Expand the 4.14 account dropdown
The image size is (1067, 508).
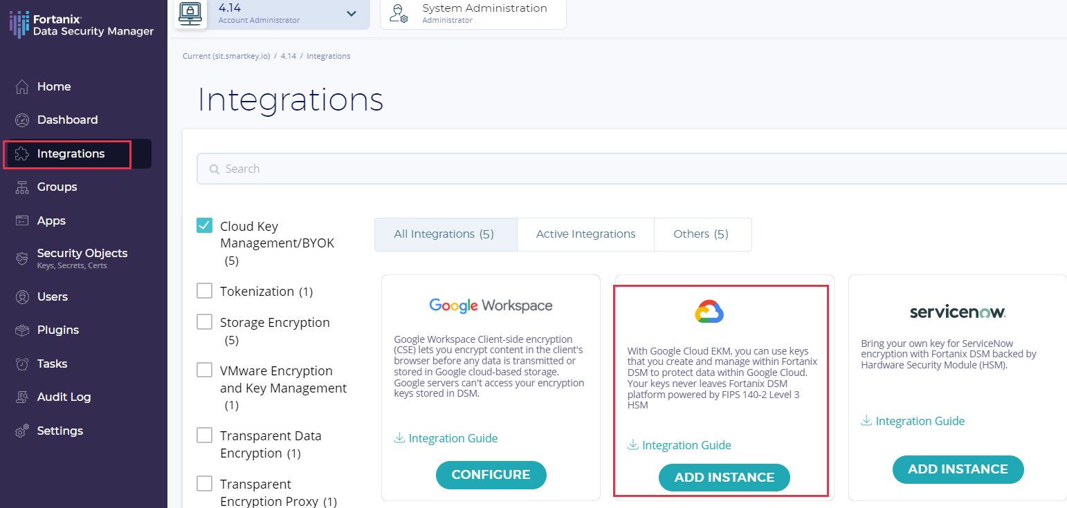coord(352,13)
